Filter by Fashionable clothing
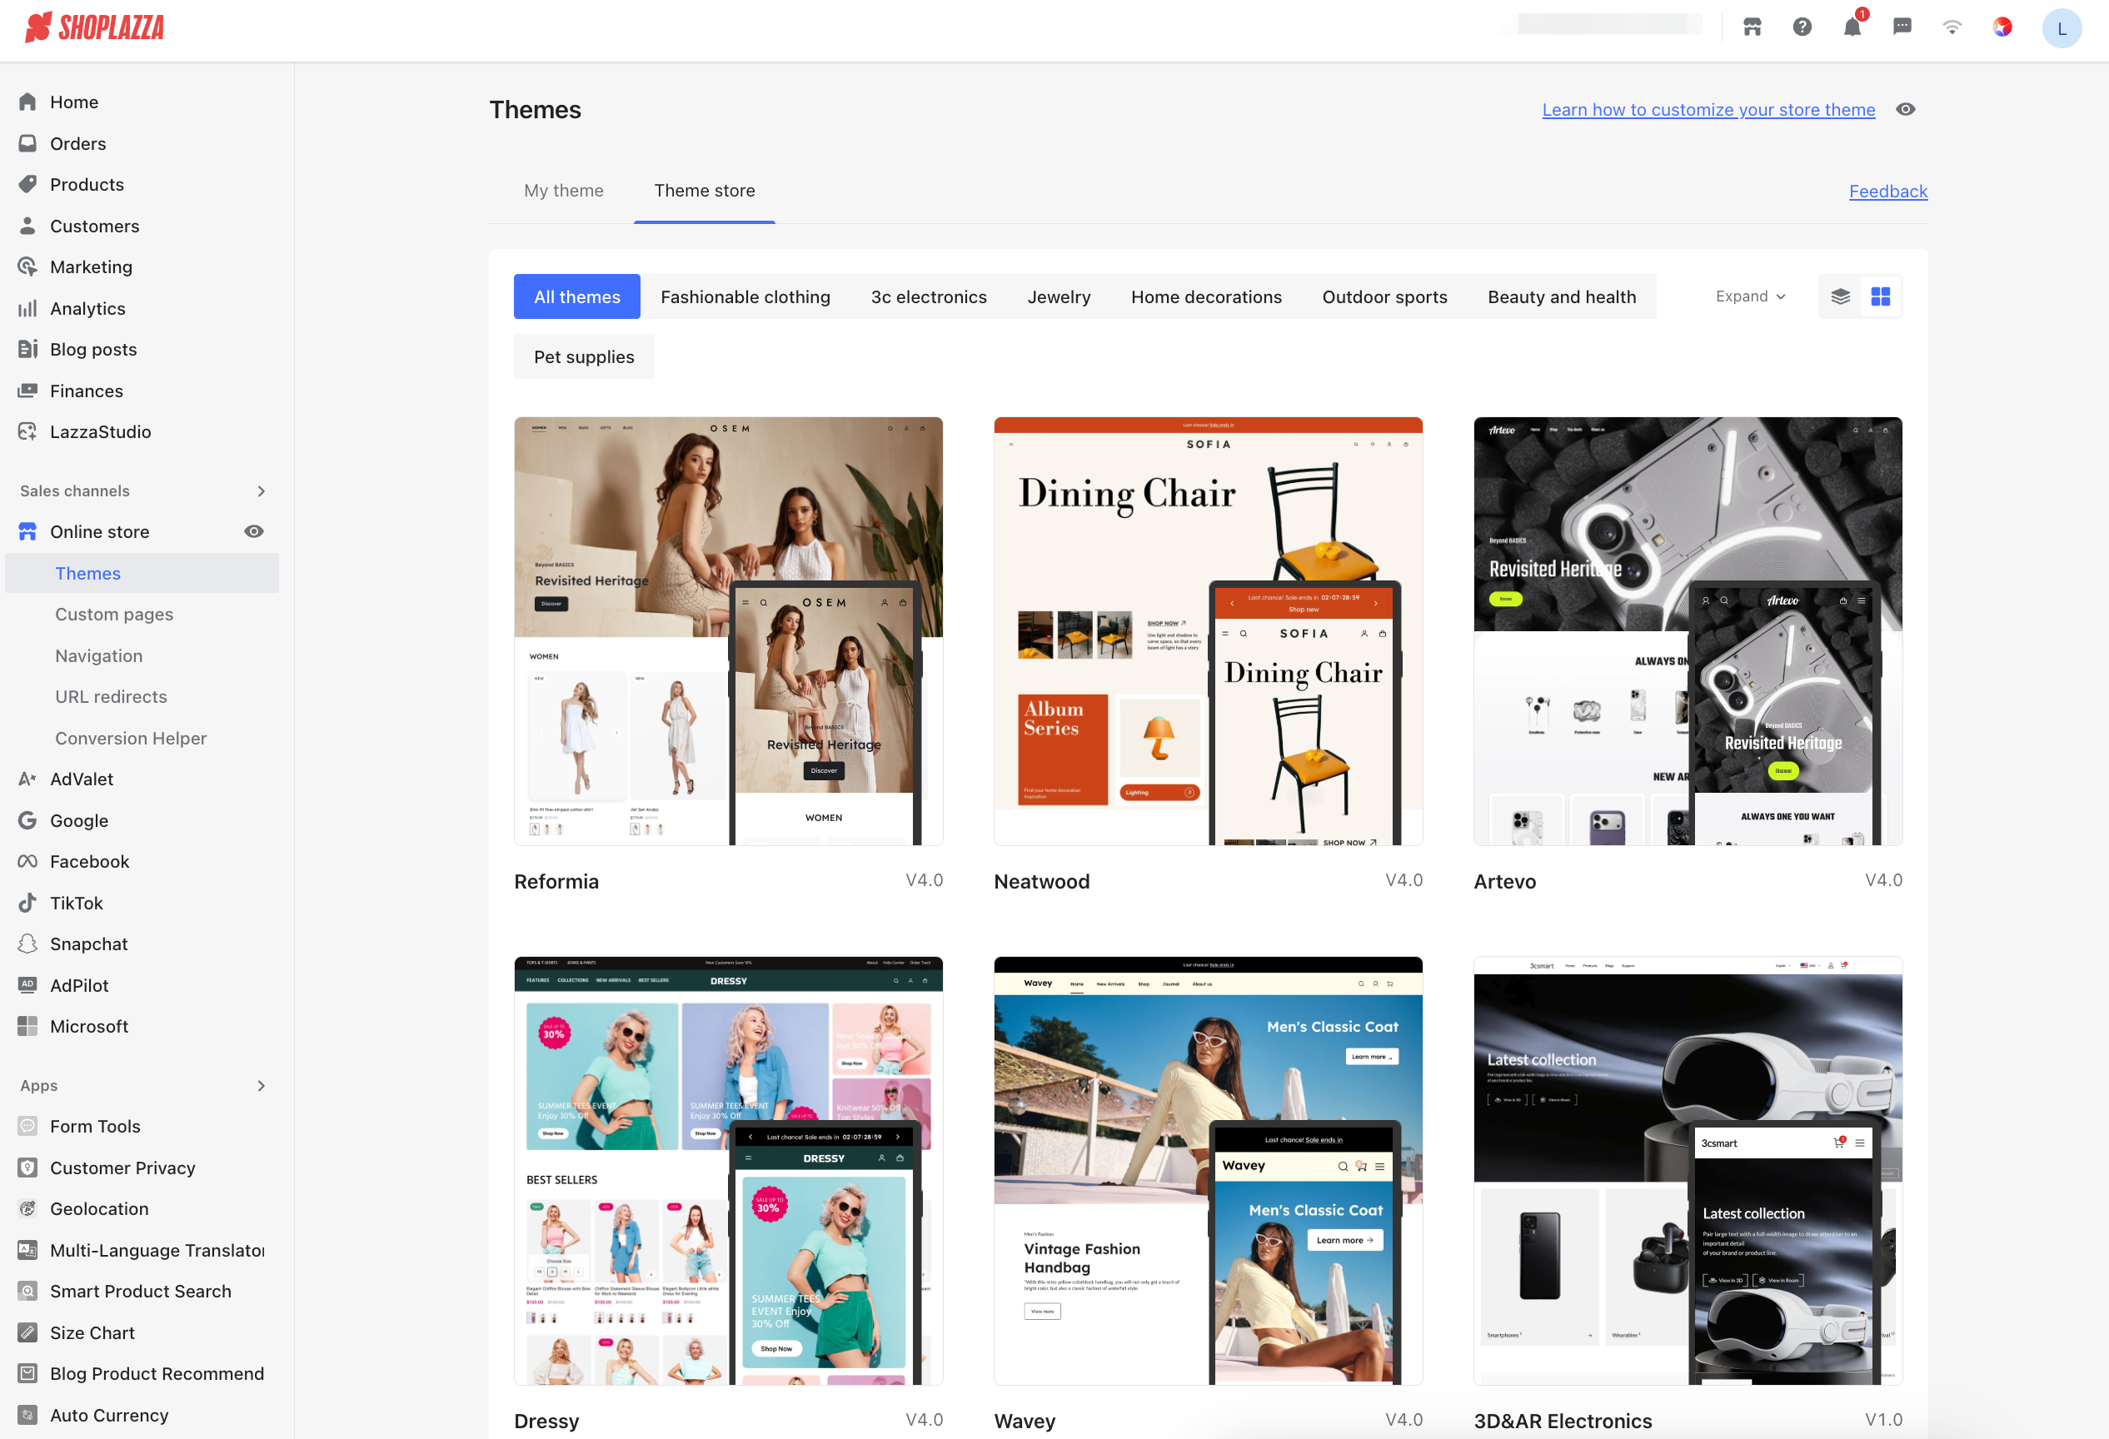Screen dimensions: 2109x1439 click(745, 296)
